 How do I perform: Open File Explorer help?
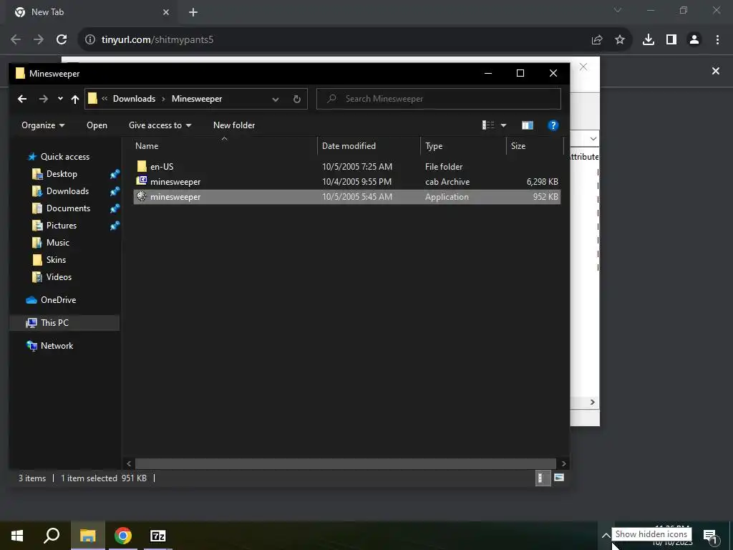(x=553, y=125)
